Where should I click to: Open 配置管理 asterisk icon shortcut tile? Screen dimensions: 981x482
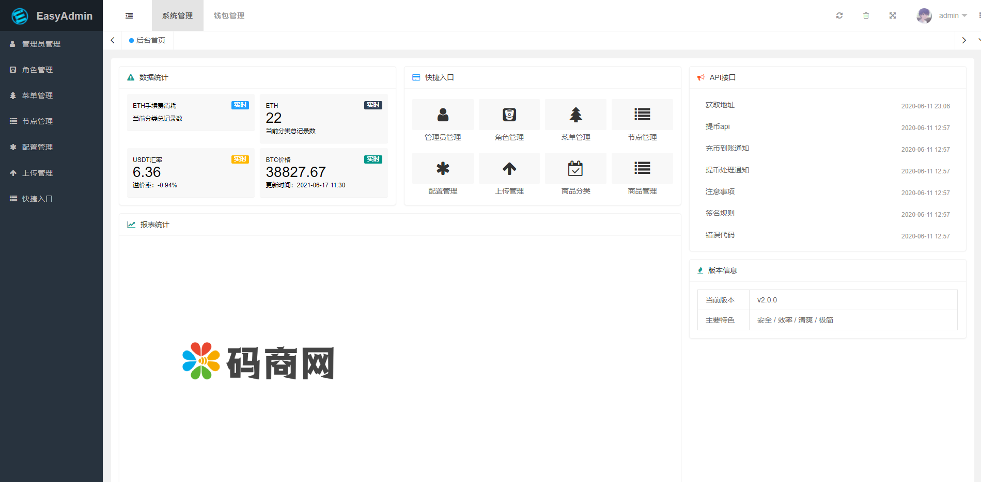pyautogui.click(x=443, y=168)
